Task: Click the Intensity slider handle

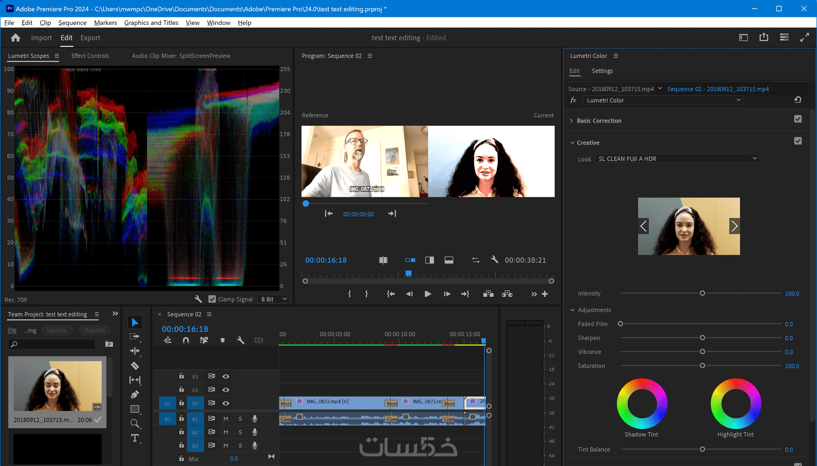Action: click(x=702, y=293)
